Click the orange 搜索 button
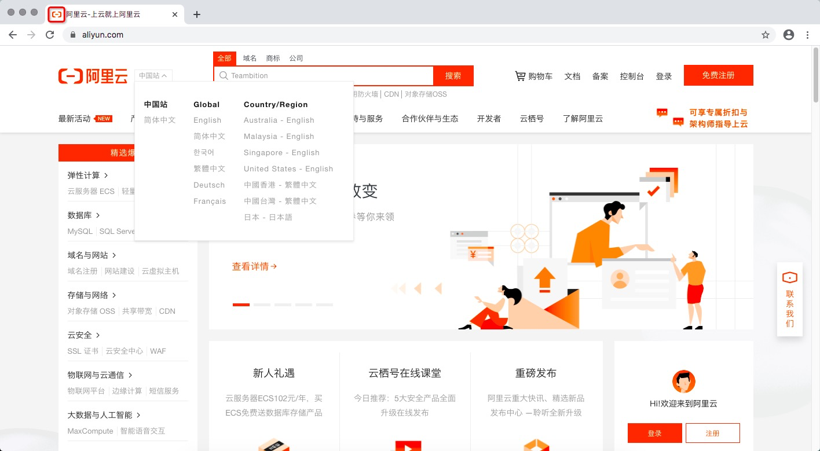Viewport: 820px width, 451px height. (453, 76)
